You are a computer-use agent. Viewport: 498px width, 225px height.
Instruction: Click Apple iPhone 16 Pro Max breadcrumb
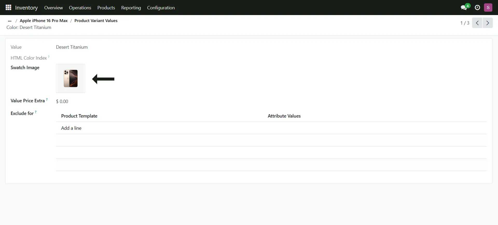click(x=44, y=21)
